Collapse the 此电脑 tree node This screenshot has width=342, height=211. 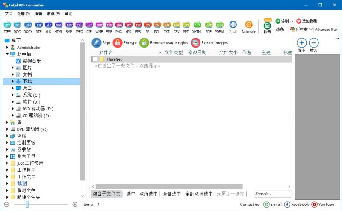point(7,54)
